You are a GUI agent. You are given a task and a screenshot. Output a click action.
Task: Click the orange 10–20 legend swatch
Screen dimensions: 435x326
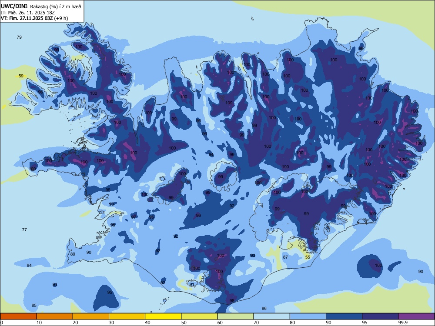coord(55,316)
